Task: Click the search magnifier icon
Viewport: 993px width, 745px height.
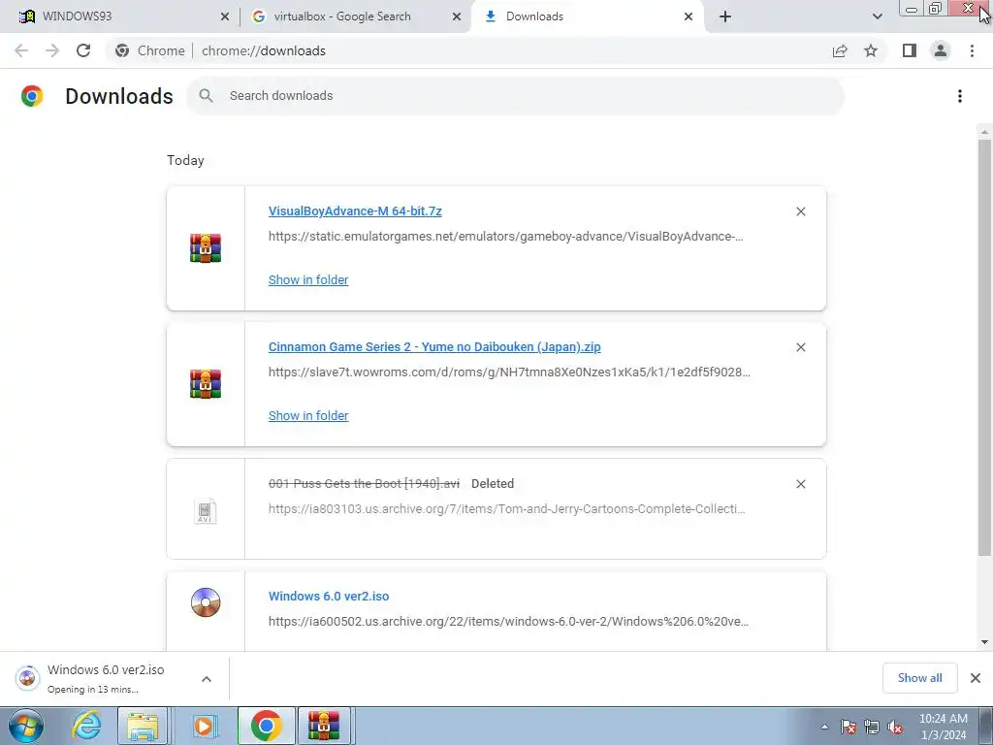Action: (206, 96)
